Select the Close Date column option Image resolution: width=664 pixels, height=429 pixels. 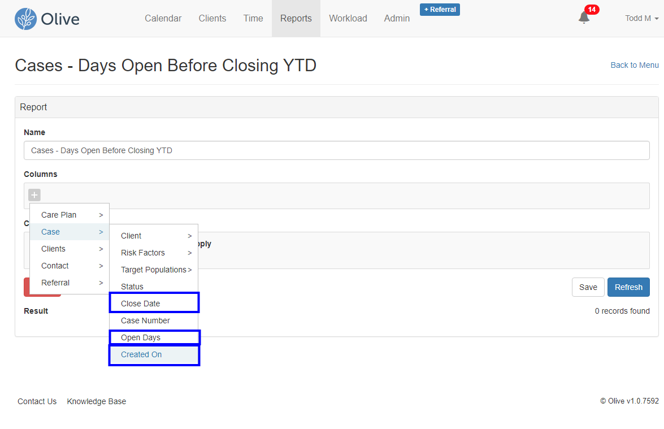[x=154, y=303]
